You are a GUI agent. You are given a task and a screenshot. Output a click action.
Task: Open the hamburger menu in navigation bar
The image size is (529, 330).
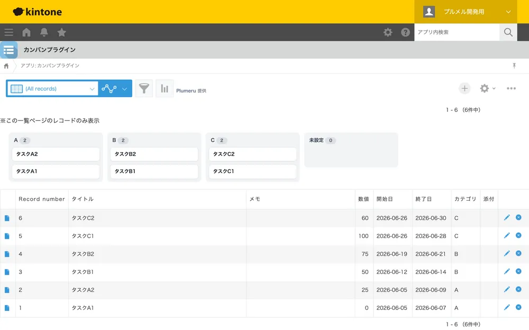pos(9,32)
